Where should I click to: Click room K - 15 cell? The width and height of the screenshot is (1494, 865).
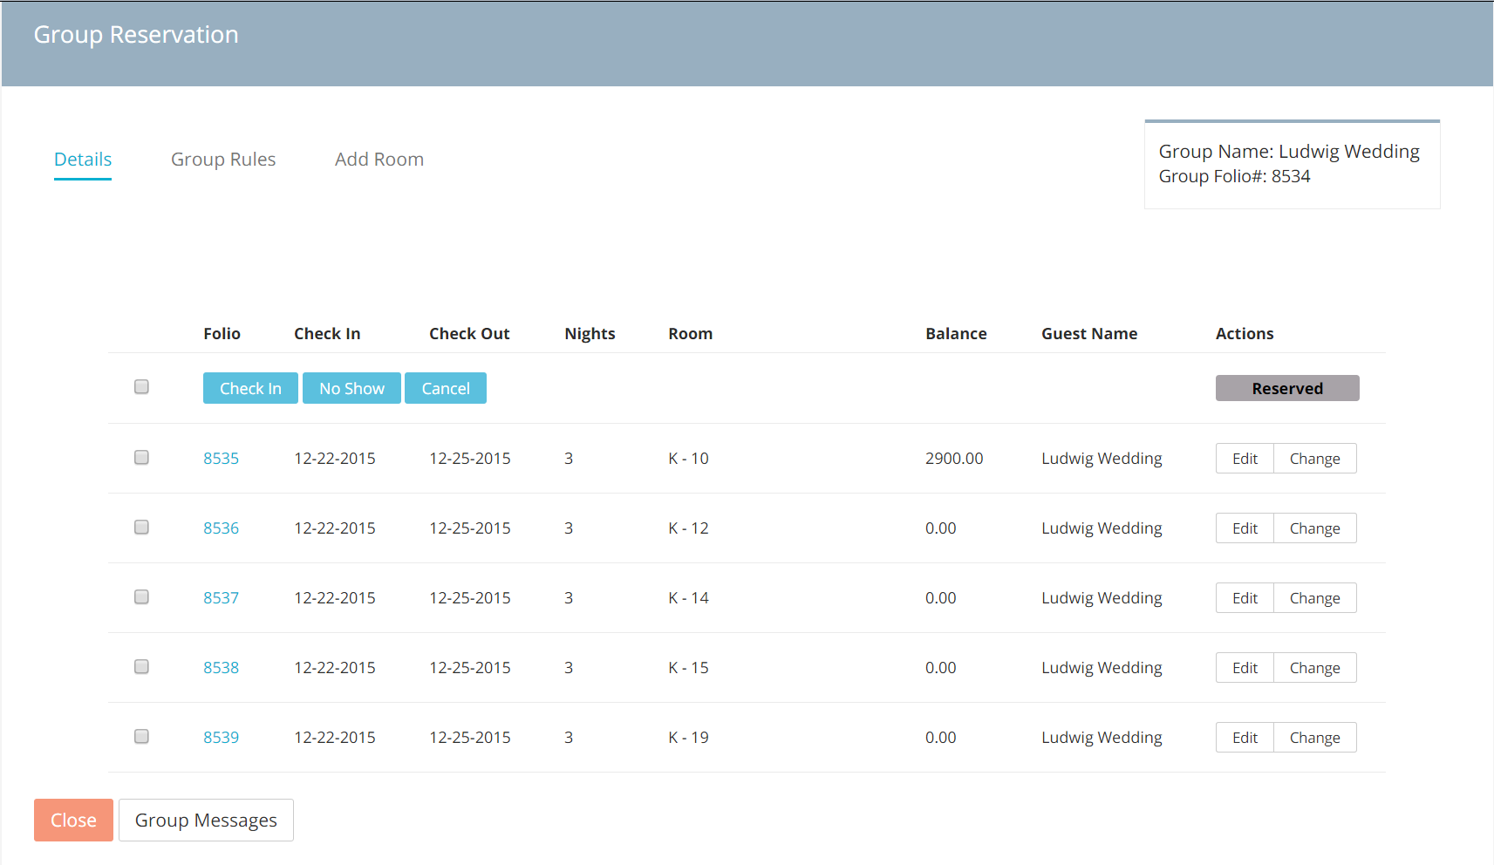tap(688, 668)
